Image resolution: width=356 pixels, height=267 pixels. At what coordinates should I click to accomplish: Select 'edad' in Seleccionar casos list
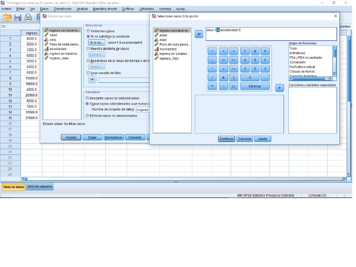(53, 35)
